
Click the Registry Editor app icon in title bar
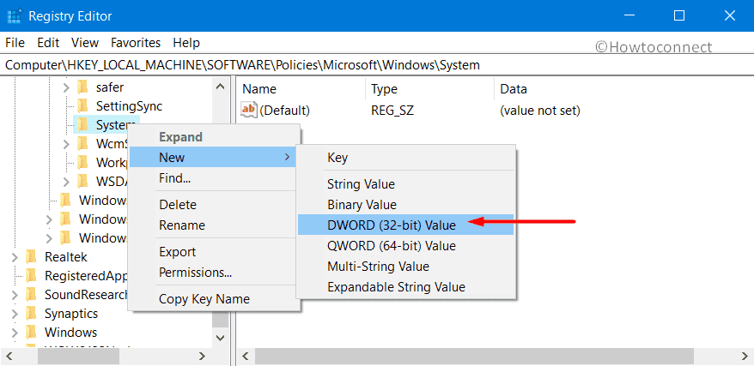click(14, 15)
